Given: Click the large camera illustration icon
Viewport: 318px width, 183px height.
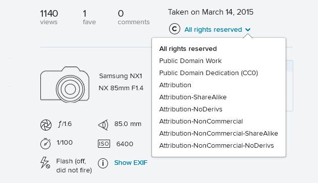Looking at the screenshot, I should pos(65,84).
